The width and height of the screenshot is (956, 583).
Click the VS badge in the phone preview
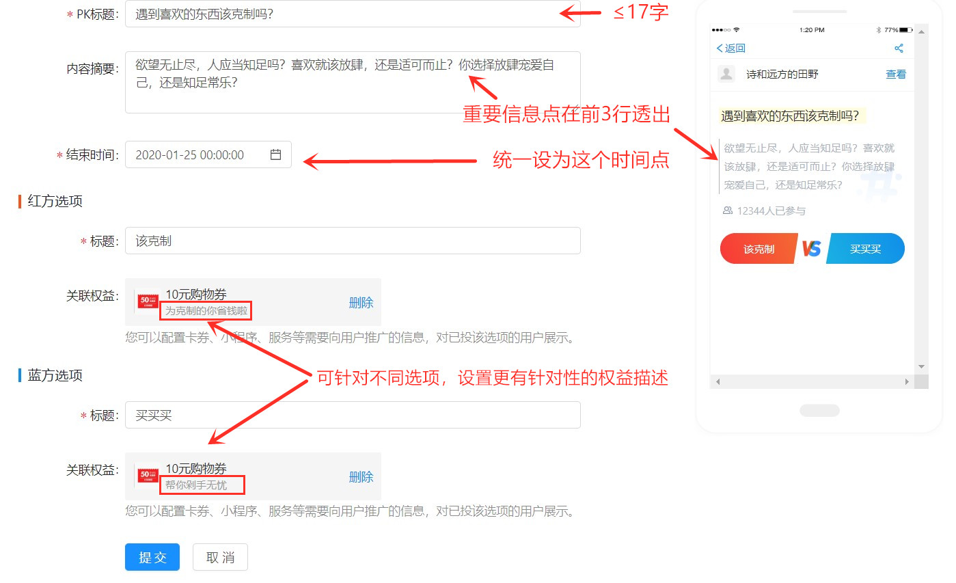click(x=811, y=249)
